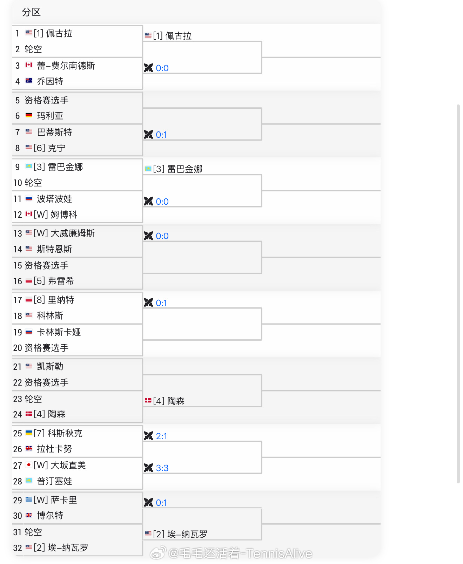463x564 pixels.
Task: Click crossed rackets icon beside 2:1 score
Action: (149, 436)
